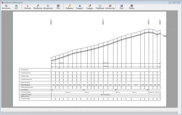Open the Γραμματ. fonts dialog
This screenshot has height=115, width=182.
(x=80, y=6)
